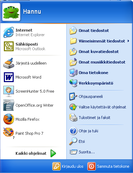The height and width of the screenshot is (173, 133).
Task: Launch Paint Shop Pro 7 icon
Action: coord(9,133)
